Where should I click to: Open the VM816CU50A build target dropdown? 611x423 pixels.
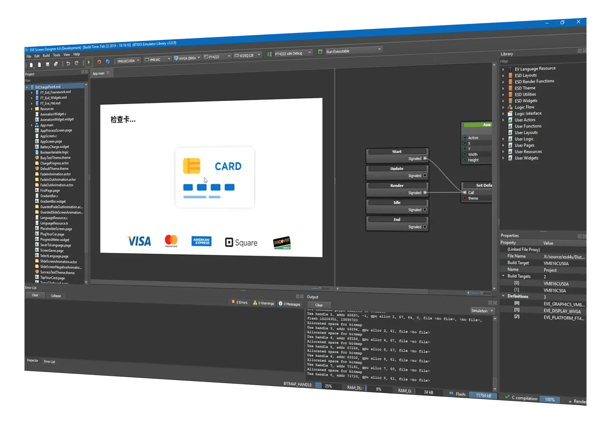[128, 61]
